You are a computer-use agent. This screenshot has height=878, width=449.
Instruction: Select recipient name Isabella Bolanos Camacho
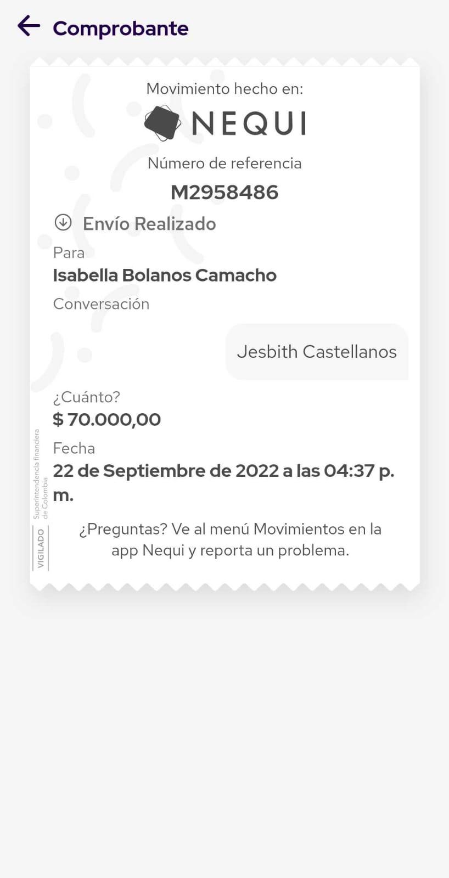tap(165, 275)
